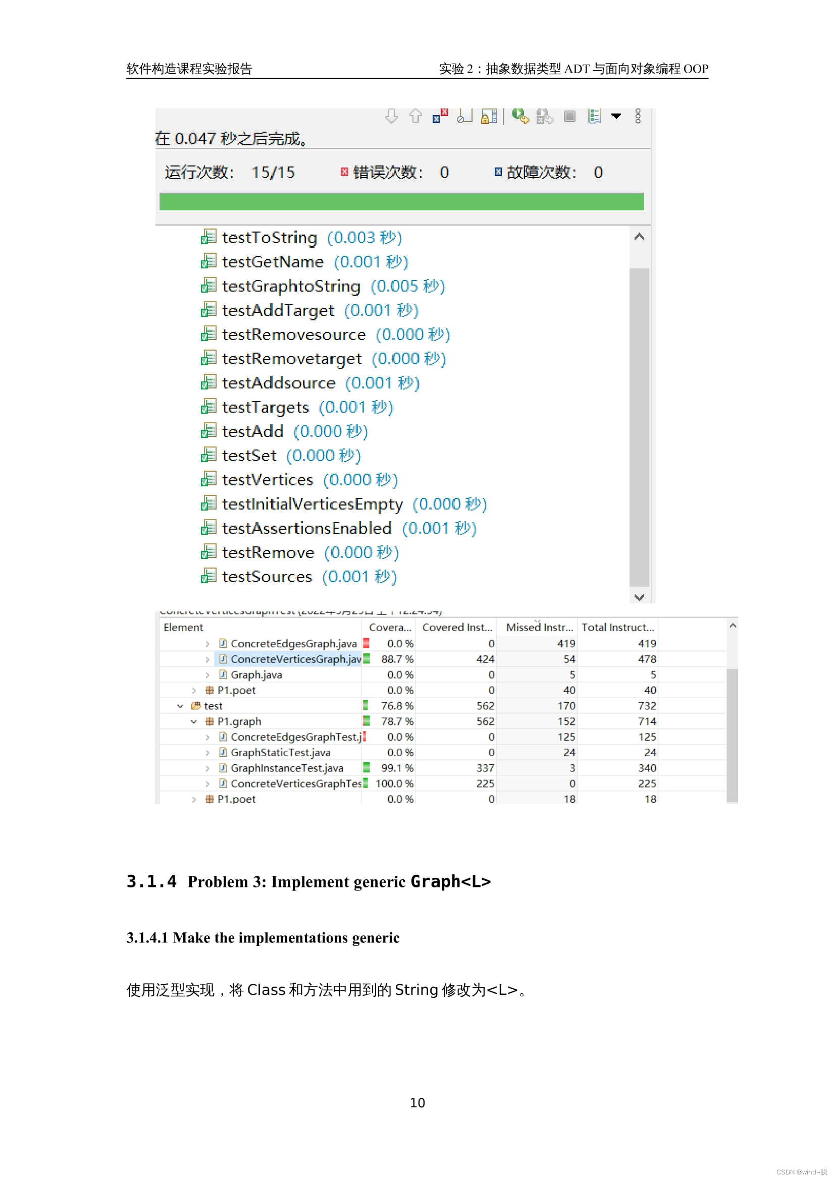Screen dimensions: 835x1180
Task: Expand the GraphInstanceTest.java node
Action: [207, 768]
